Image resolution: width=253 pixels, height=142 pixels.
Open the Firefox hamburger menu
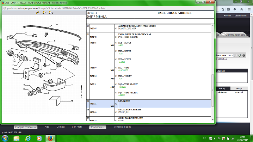249,9
